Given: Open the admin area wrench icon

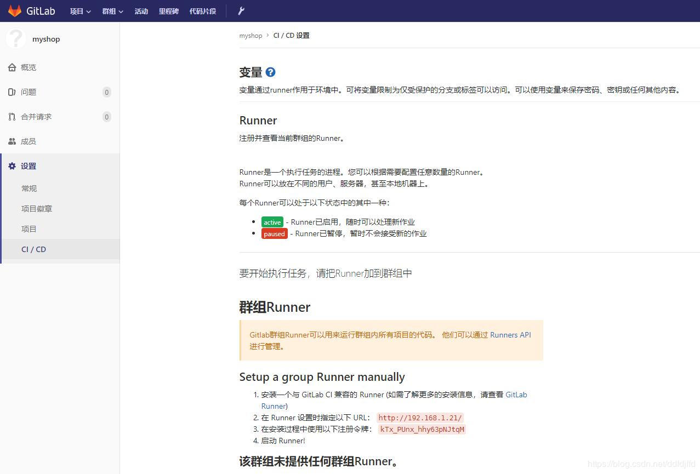Looking at the screenshot, I should coord(241,11).
